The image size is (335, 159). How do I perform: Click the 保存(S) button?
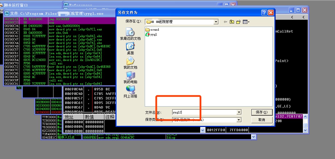262,112
